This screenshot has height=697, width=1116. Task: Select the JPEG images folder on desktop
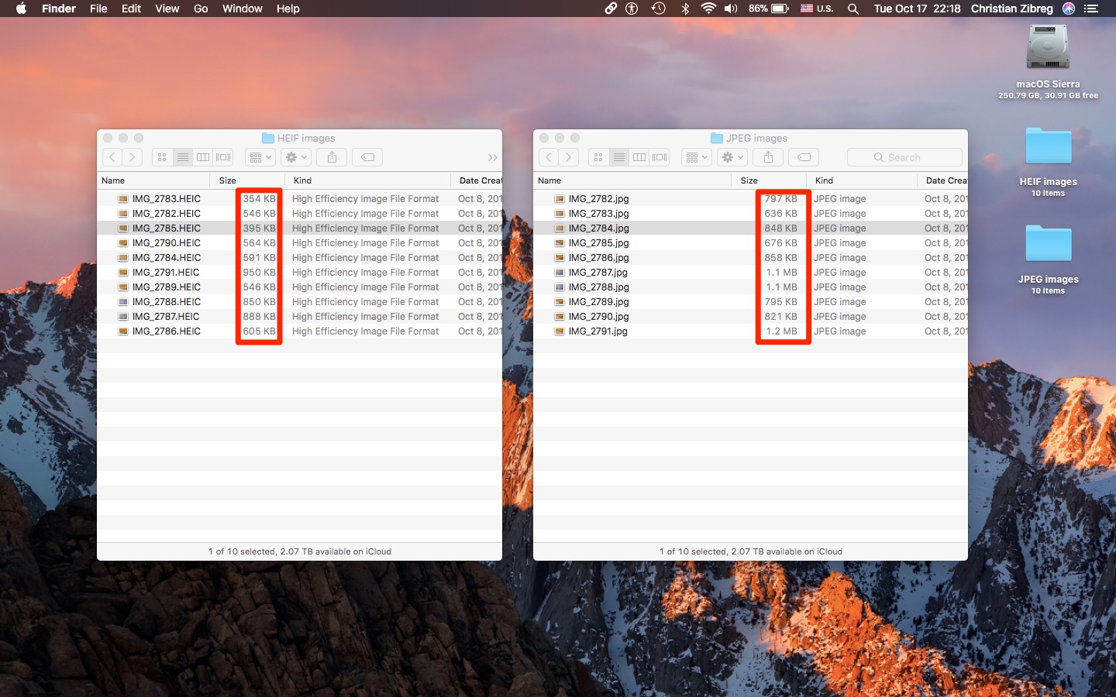pyautogui.click(x=1048, y=245)
